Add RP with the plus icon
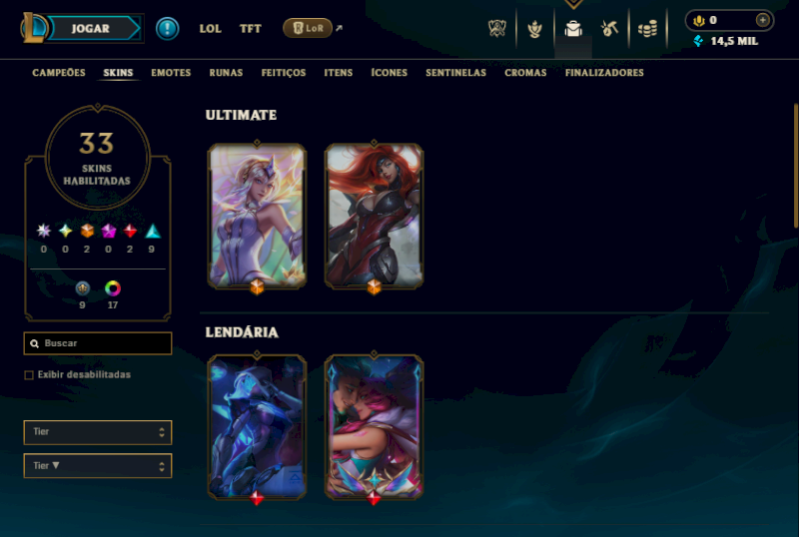799x537 pixels. point(762,20)
